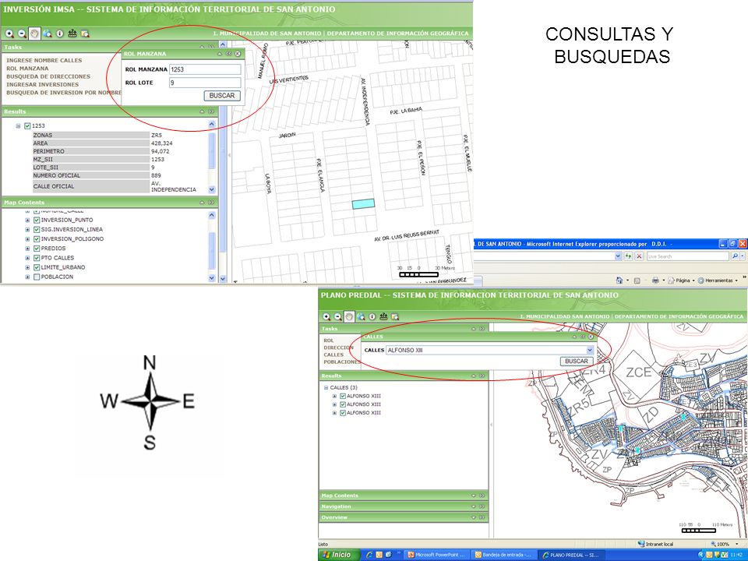Select measure tool in Plano Predial toolbar
The width and height of the screenshot is (748, 561).
pos(383,317)
